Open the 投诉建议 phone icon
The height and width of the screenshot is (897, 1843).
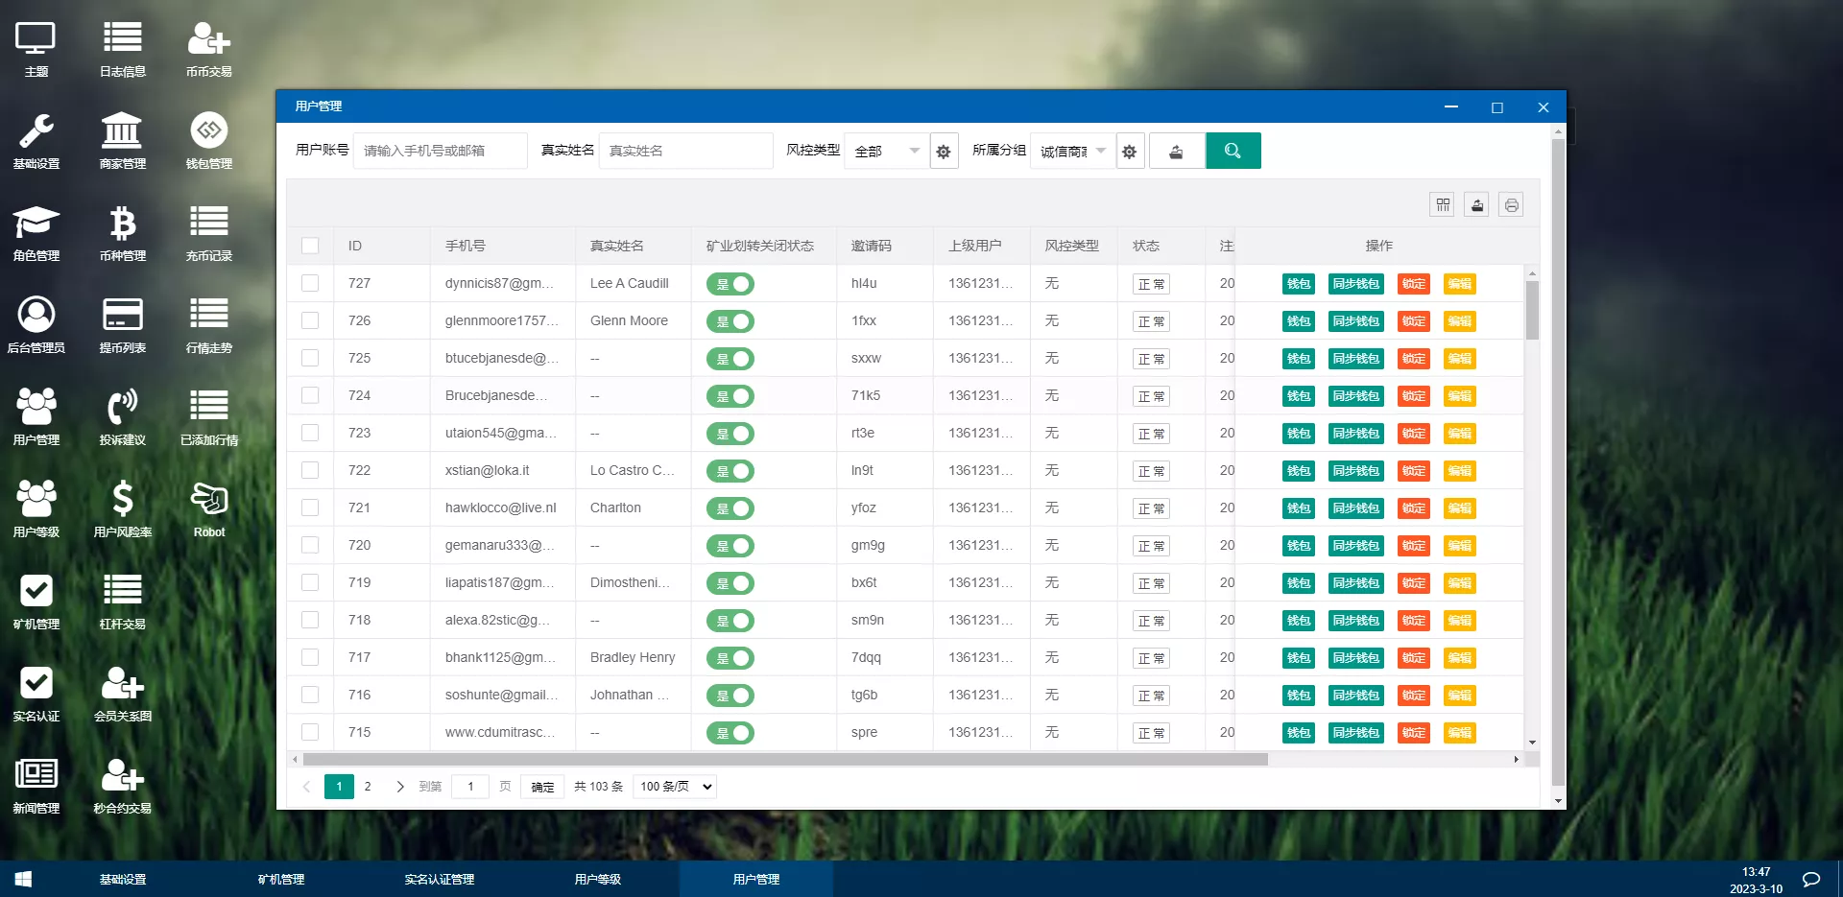(x=122, y=416)
